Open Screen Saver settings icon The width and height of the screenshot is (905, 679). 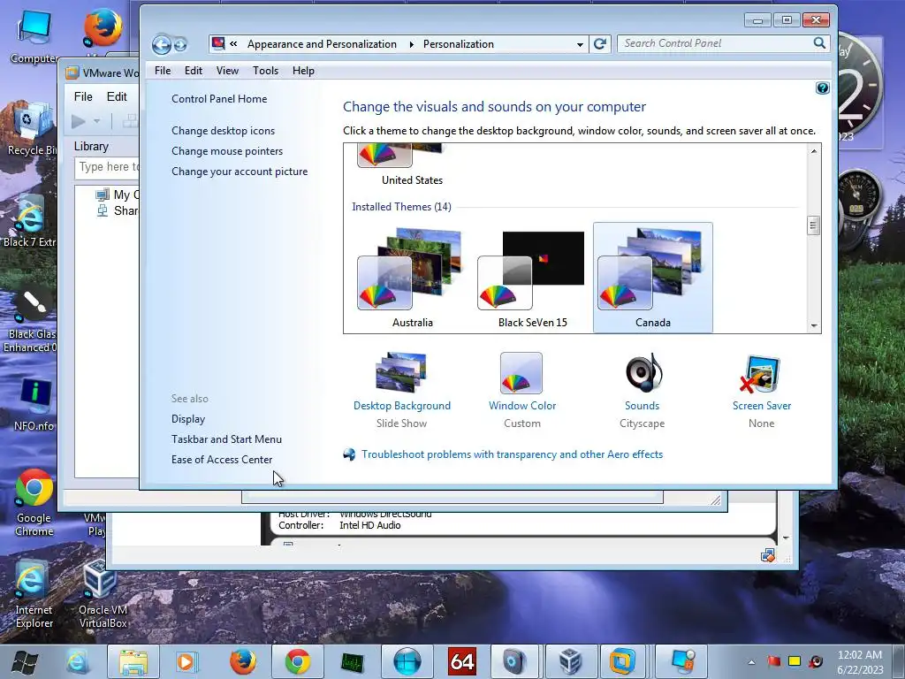coord(761,373)
